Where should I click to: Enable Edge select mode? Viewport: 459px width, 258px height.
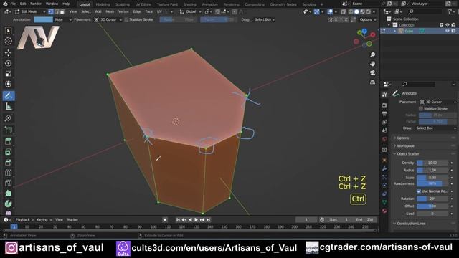(57, 11)
